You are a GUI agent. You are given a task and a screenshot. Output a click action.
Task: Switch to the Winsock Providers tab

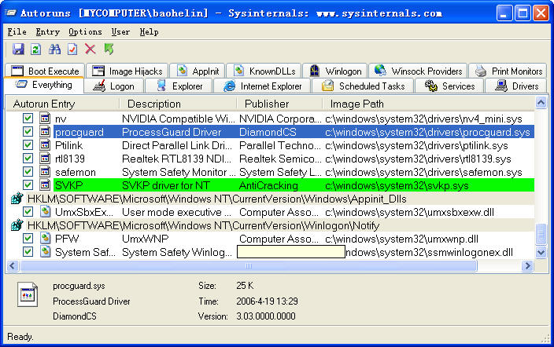click(x=418, y=71)
